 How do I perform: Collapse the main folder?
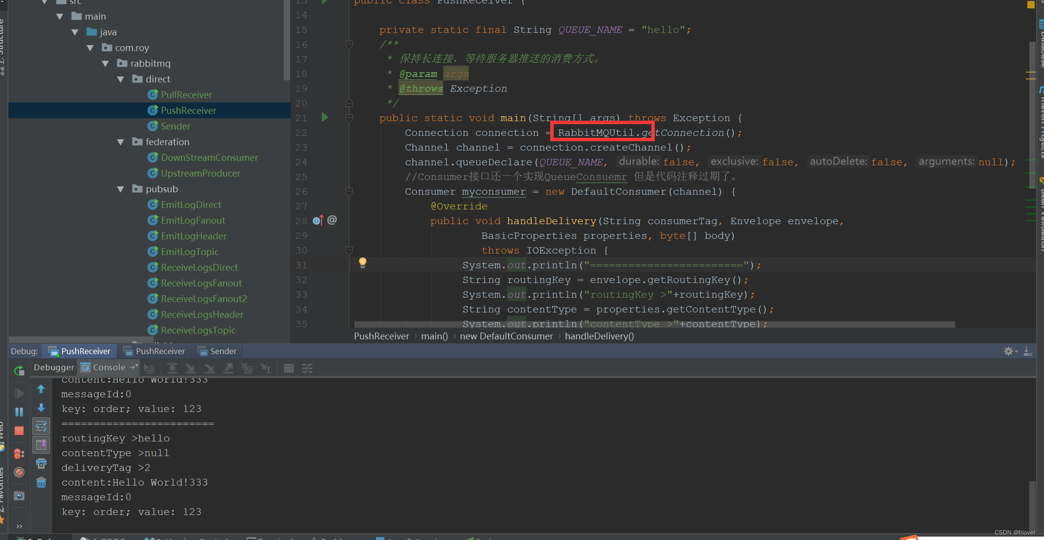[60, 17]
